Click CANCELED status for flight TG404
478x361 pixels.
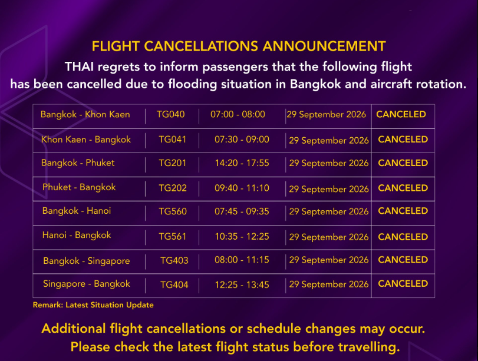point(403,284)
